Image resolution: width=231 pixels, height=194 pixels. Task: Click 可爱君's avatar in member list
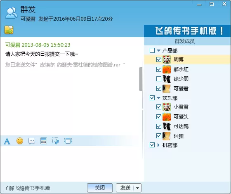click(167, 88)
